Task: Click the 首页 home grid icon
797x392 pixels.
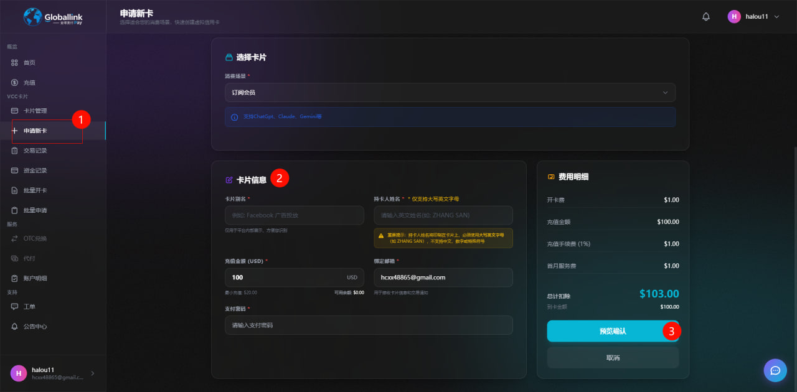Action: 15,63
